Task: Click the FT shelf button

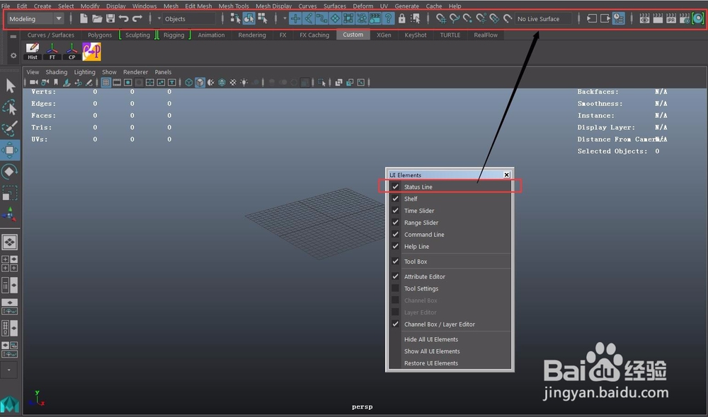Action: pyautogui.click(x=52, y=52)
